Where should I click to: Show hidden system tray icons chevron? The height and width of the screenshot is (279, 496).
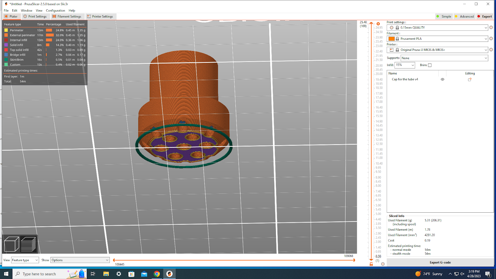[450, 274]
